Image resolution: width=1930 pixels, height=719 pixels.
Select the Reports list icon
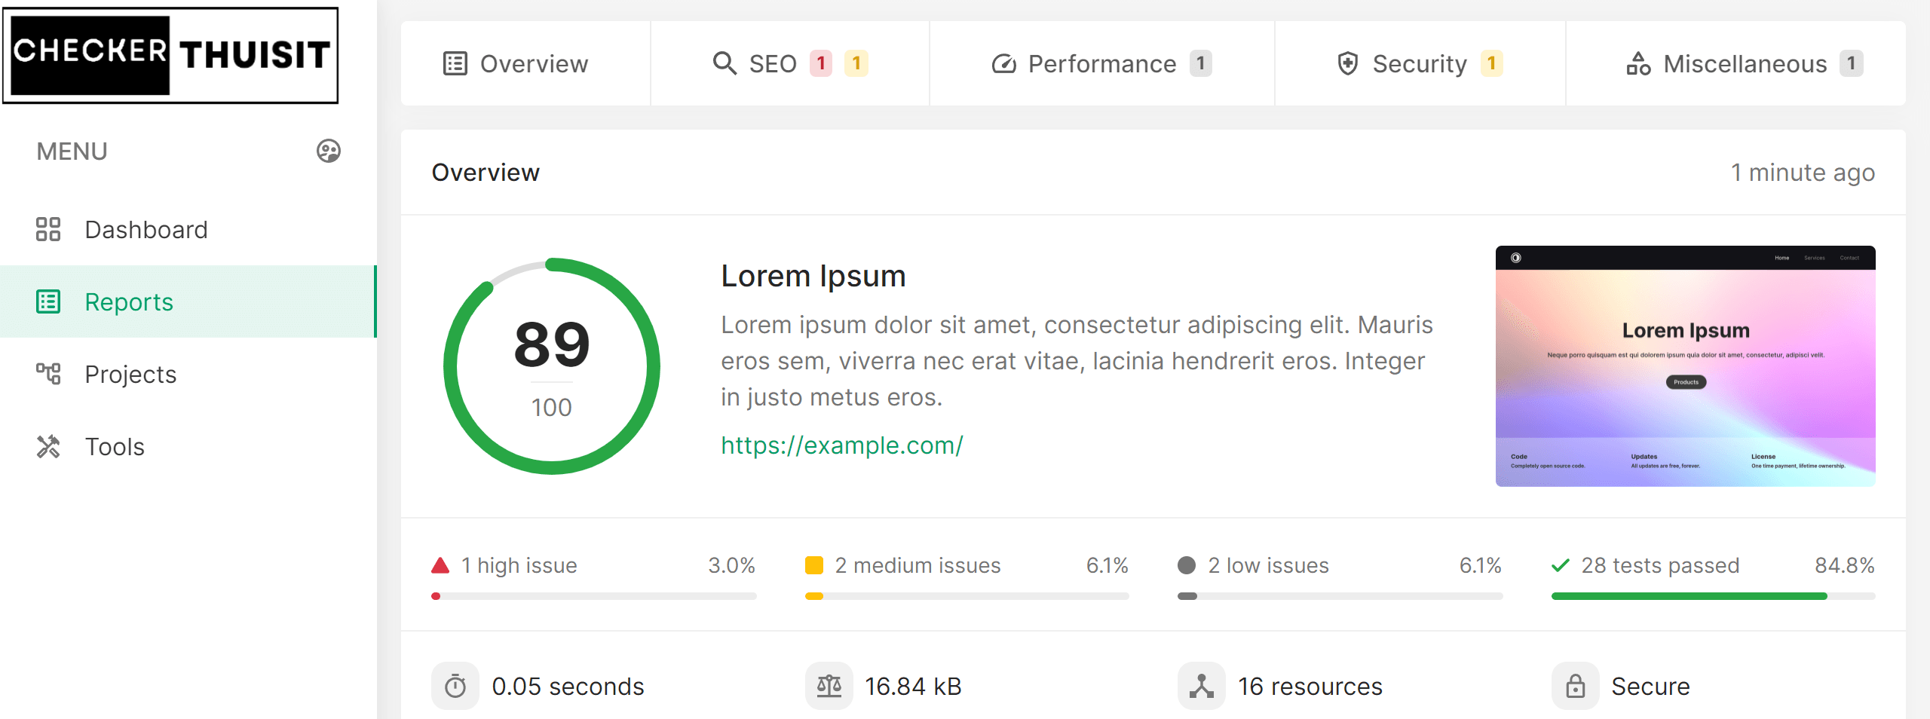tap(48, 301)
